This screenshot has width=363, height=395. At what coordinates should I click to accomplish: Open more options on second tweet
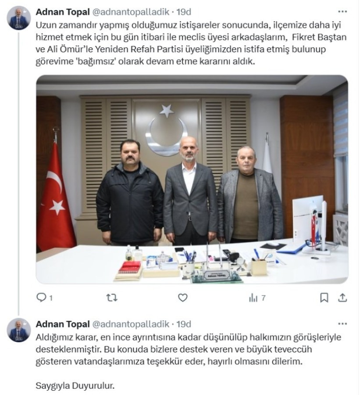tap(342, 324)
